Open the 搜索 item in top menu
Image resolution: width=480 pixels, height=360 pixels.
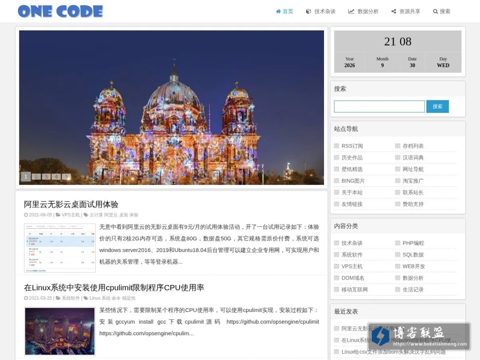pos(442,12)
